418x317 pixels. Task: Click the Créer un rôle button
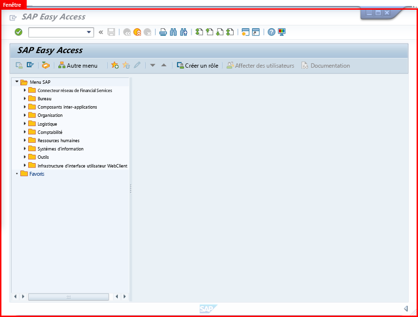click(198, 65)
